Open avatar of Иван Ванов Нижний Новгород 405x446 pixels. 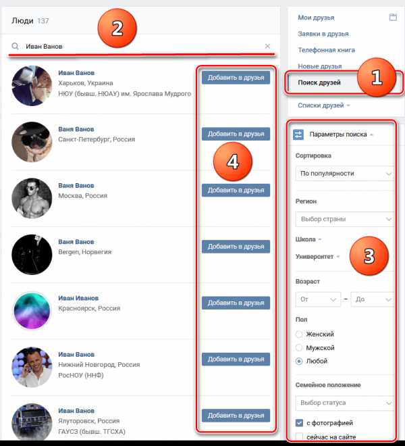pyautogui.click(x=32, y=367)
